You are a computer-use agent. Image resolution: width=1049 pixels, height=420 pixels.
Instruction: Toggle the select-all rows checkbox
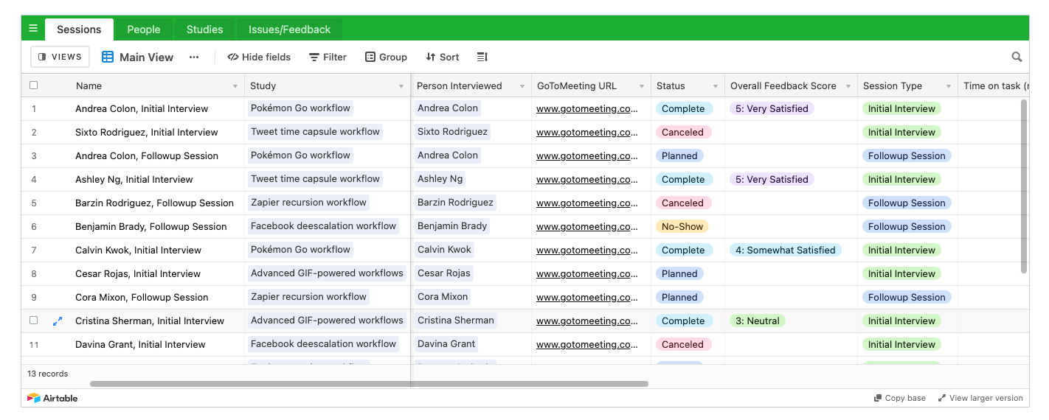coord(34,85)
